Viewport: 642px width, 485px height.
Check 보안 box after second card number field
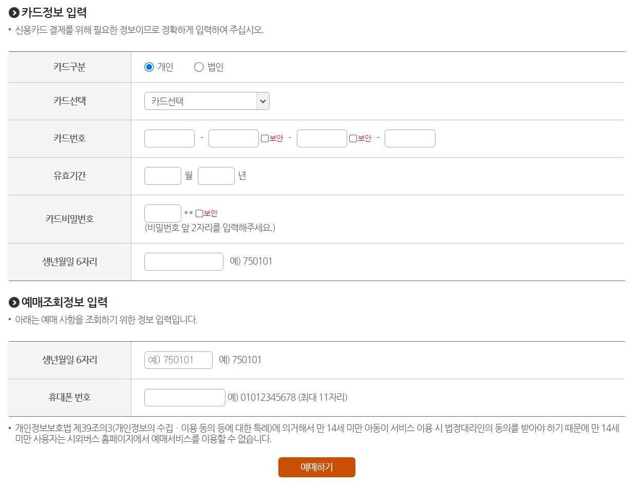[265, 138]
